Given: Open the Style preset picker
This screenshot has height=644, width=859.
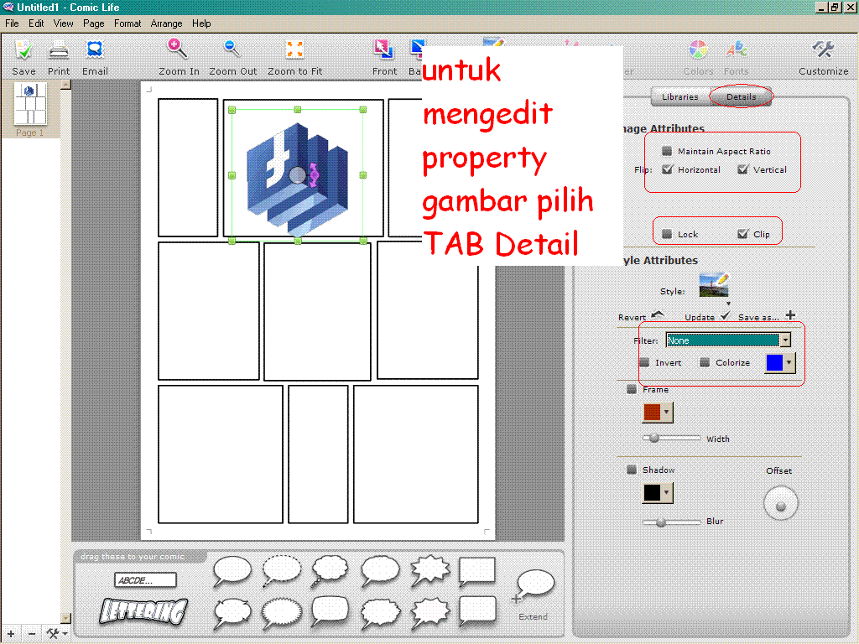Looking at the screenshot, I should (715, 286).
